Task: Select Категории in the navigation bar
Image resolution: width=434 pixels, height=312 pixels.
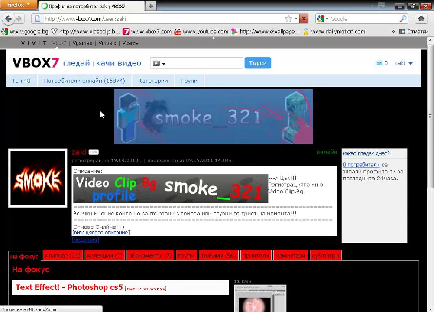Action: pos(153,81)
